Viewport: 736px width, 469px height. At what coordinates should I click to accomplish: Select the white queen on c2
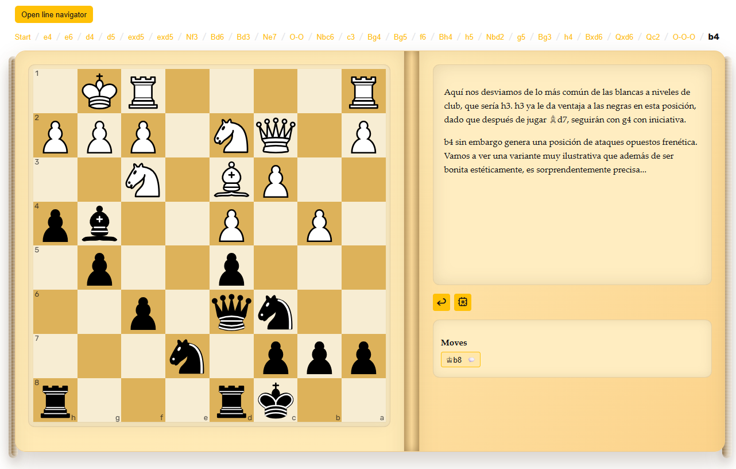click(276, 135)
